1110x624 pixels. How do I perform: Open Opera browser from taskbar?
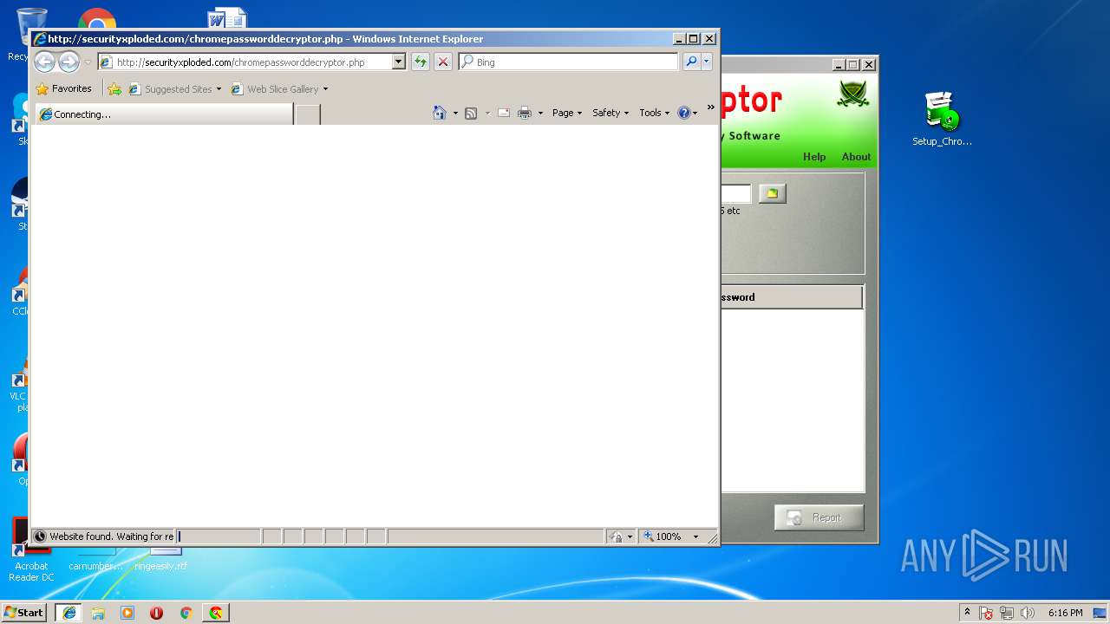(x=156, y=613)
